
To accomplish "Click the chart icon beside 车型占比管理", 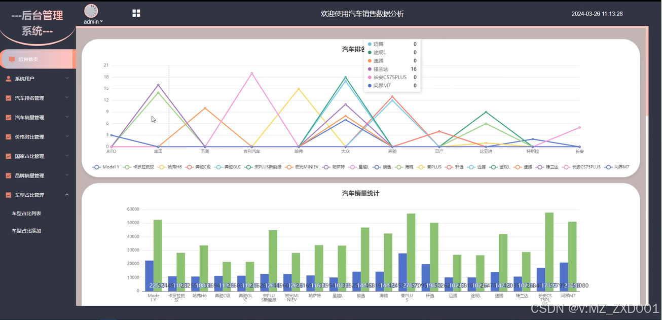I will pos(9,195).
